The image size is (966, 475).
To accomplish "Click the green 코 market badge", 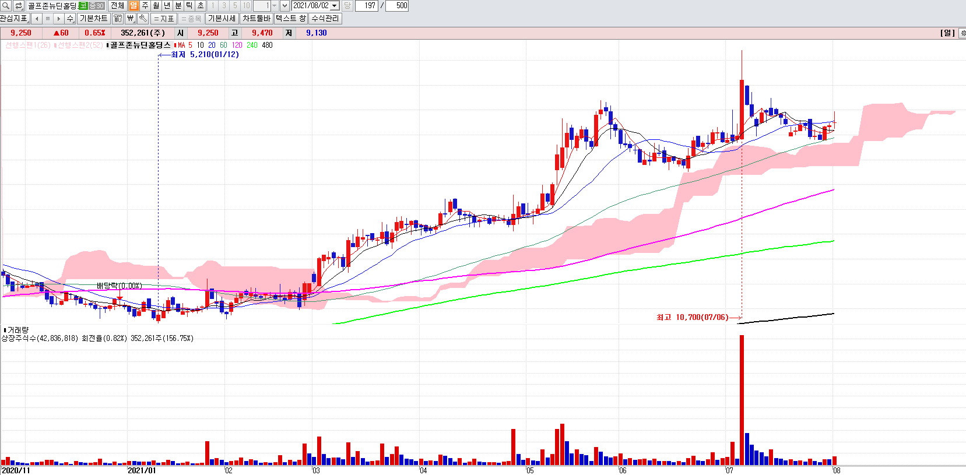I will [83, 6].
